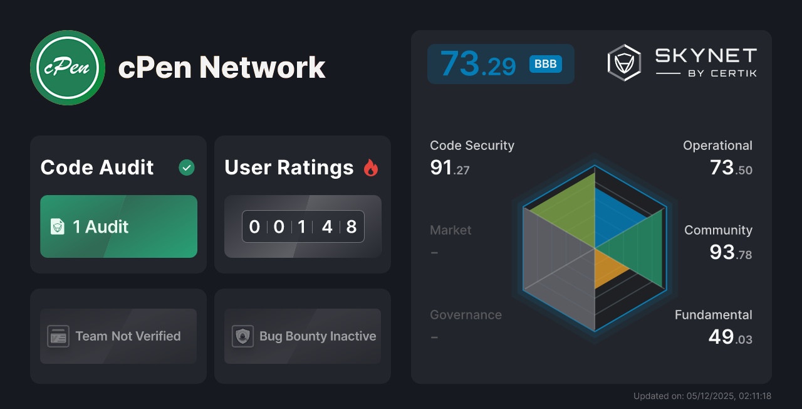The height and width of the screenshot is (409, 802).
Task: Click the fire icon beside User Ratings
Action: [371, 167]
